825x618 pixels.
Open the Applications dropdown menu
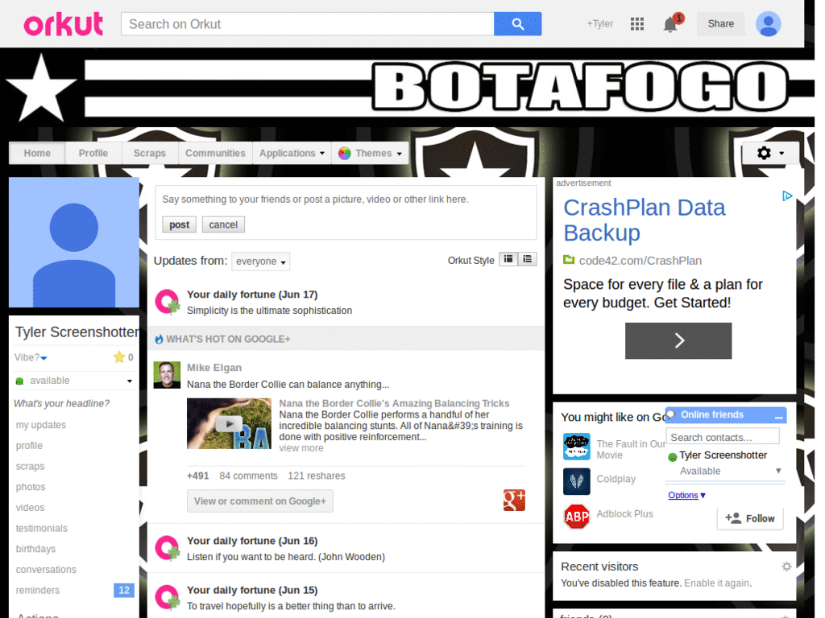point(292,154)
